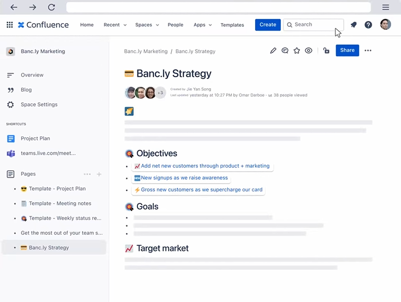Go back with the browser back arrow
This screenshot has height=302, width=401.
14,7
